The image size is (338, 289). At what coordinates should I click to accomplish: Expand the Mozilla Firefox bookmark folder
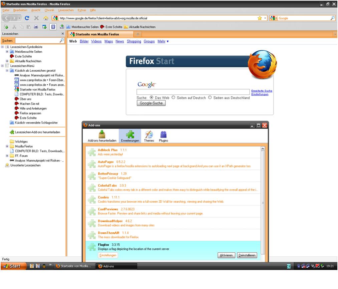pos(7,146)
